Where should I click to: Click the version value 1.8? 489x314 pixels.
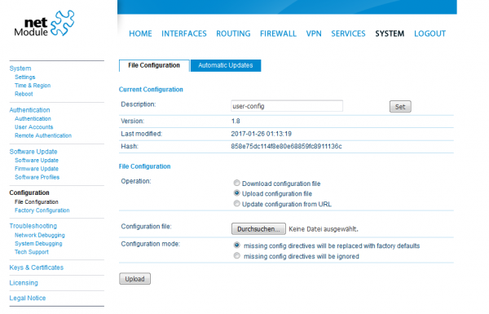click(x=236, y=121)
